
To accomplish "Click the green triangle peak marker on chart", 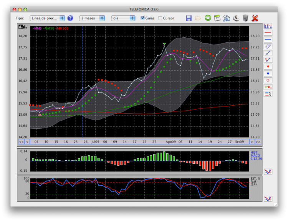I will tap(164, 43).
